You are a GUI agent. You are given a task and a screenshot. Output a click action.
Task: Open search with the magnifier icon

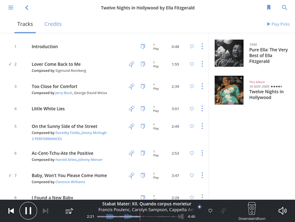(284, 8)
